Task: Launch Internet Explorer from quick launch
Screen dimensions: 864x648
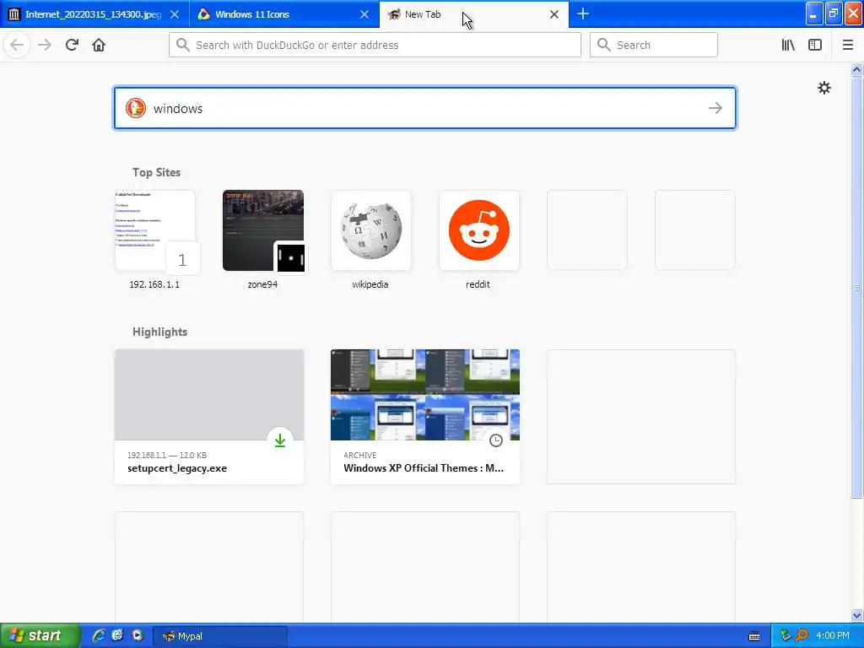Action: click(x=99, y=635)
